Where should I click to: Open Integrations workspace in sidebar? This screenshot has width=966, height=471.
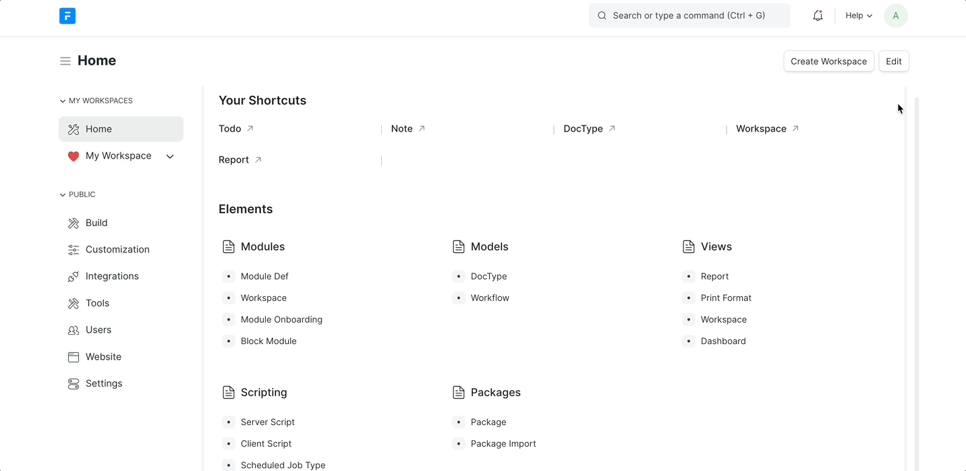coord(112,276)
